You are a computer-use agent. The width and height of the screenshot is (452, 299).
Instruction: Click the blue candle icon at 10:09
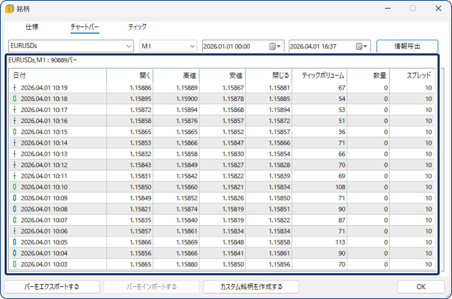coord(14,198)
